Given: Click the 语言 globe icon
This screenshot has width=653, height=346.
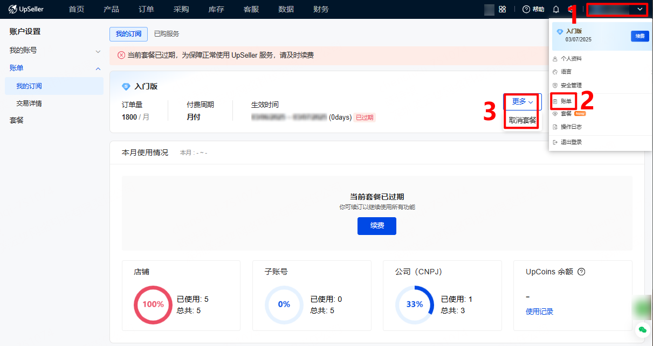Looking at the screenshot, I should point(555,72).
